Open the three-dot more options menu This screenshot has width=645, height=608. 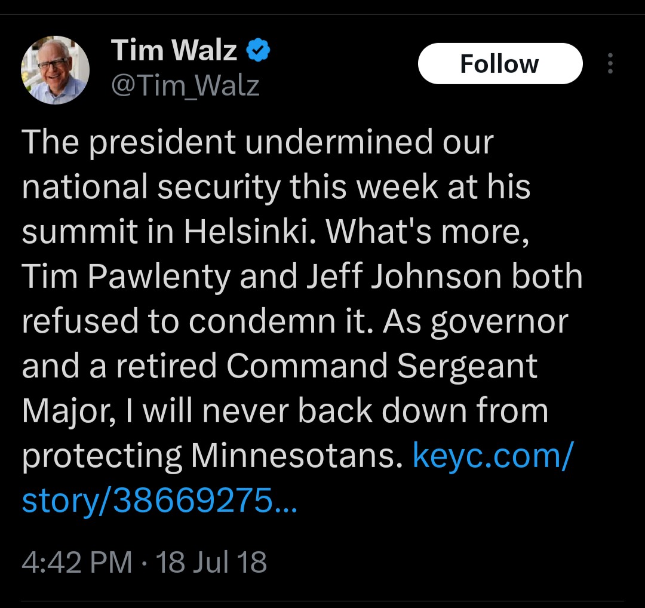[610, 63]
